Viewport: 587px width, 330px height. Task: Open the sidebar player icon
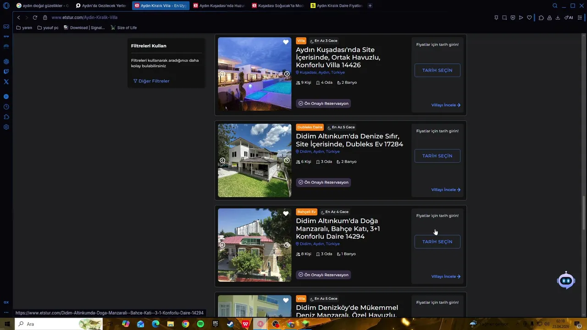pyautogui.click(x=6, y=97)
